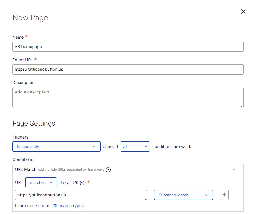This screenshot has width=254, height=214.
Task: Click the Page Settings heading
Action: (x=34, y=123)
